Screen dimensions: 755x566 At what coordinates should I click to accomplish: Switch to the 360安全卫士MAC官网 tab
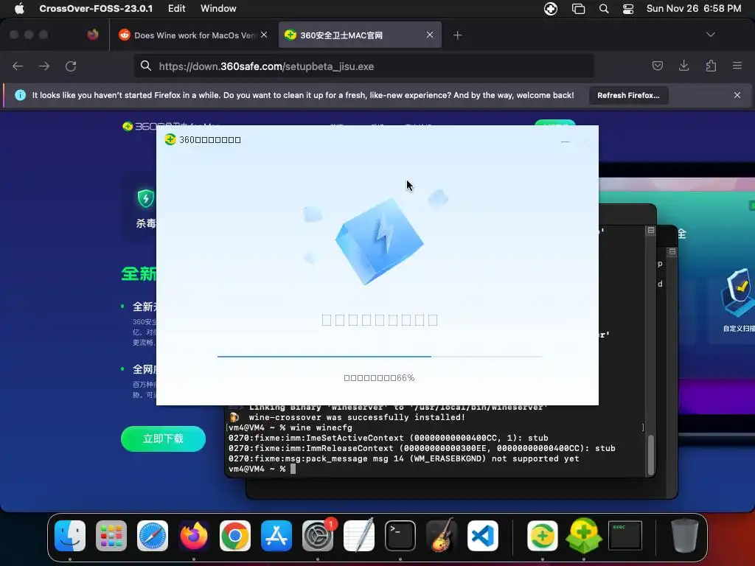[x=360, y=35]
